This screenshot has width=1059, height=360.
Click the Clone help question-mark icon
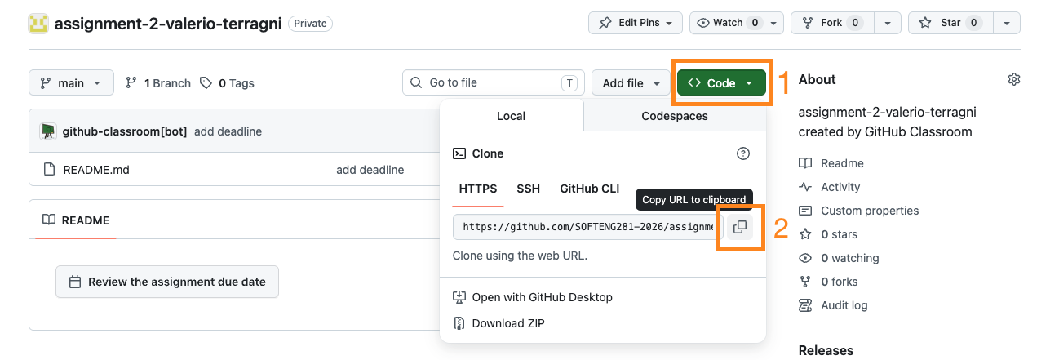pyautogui.click(x=742, y=153)
